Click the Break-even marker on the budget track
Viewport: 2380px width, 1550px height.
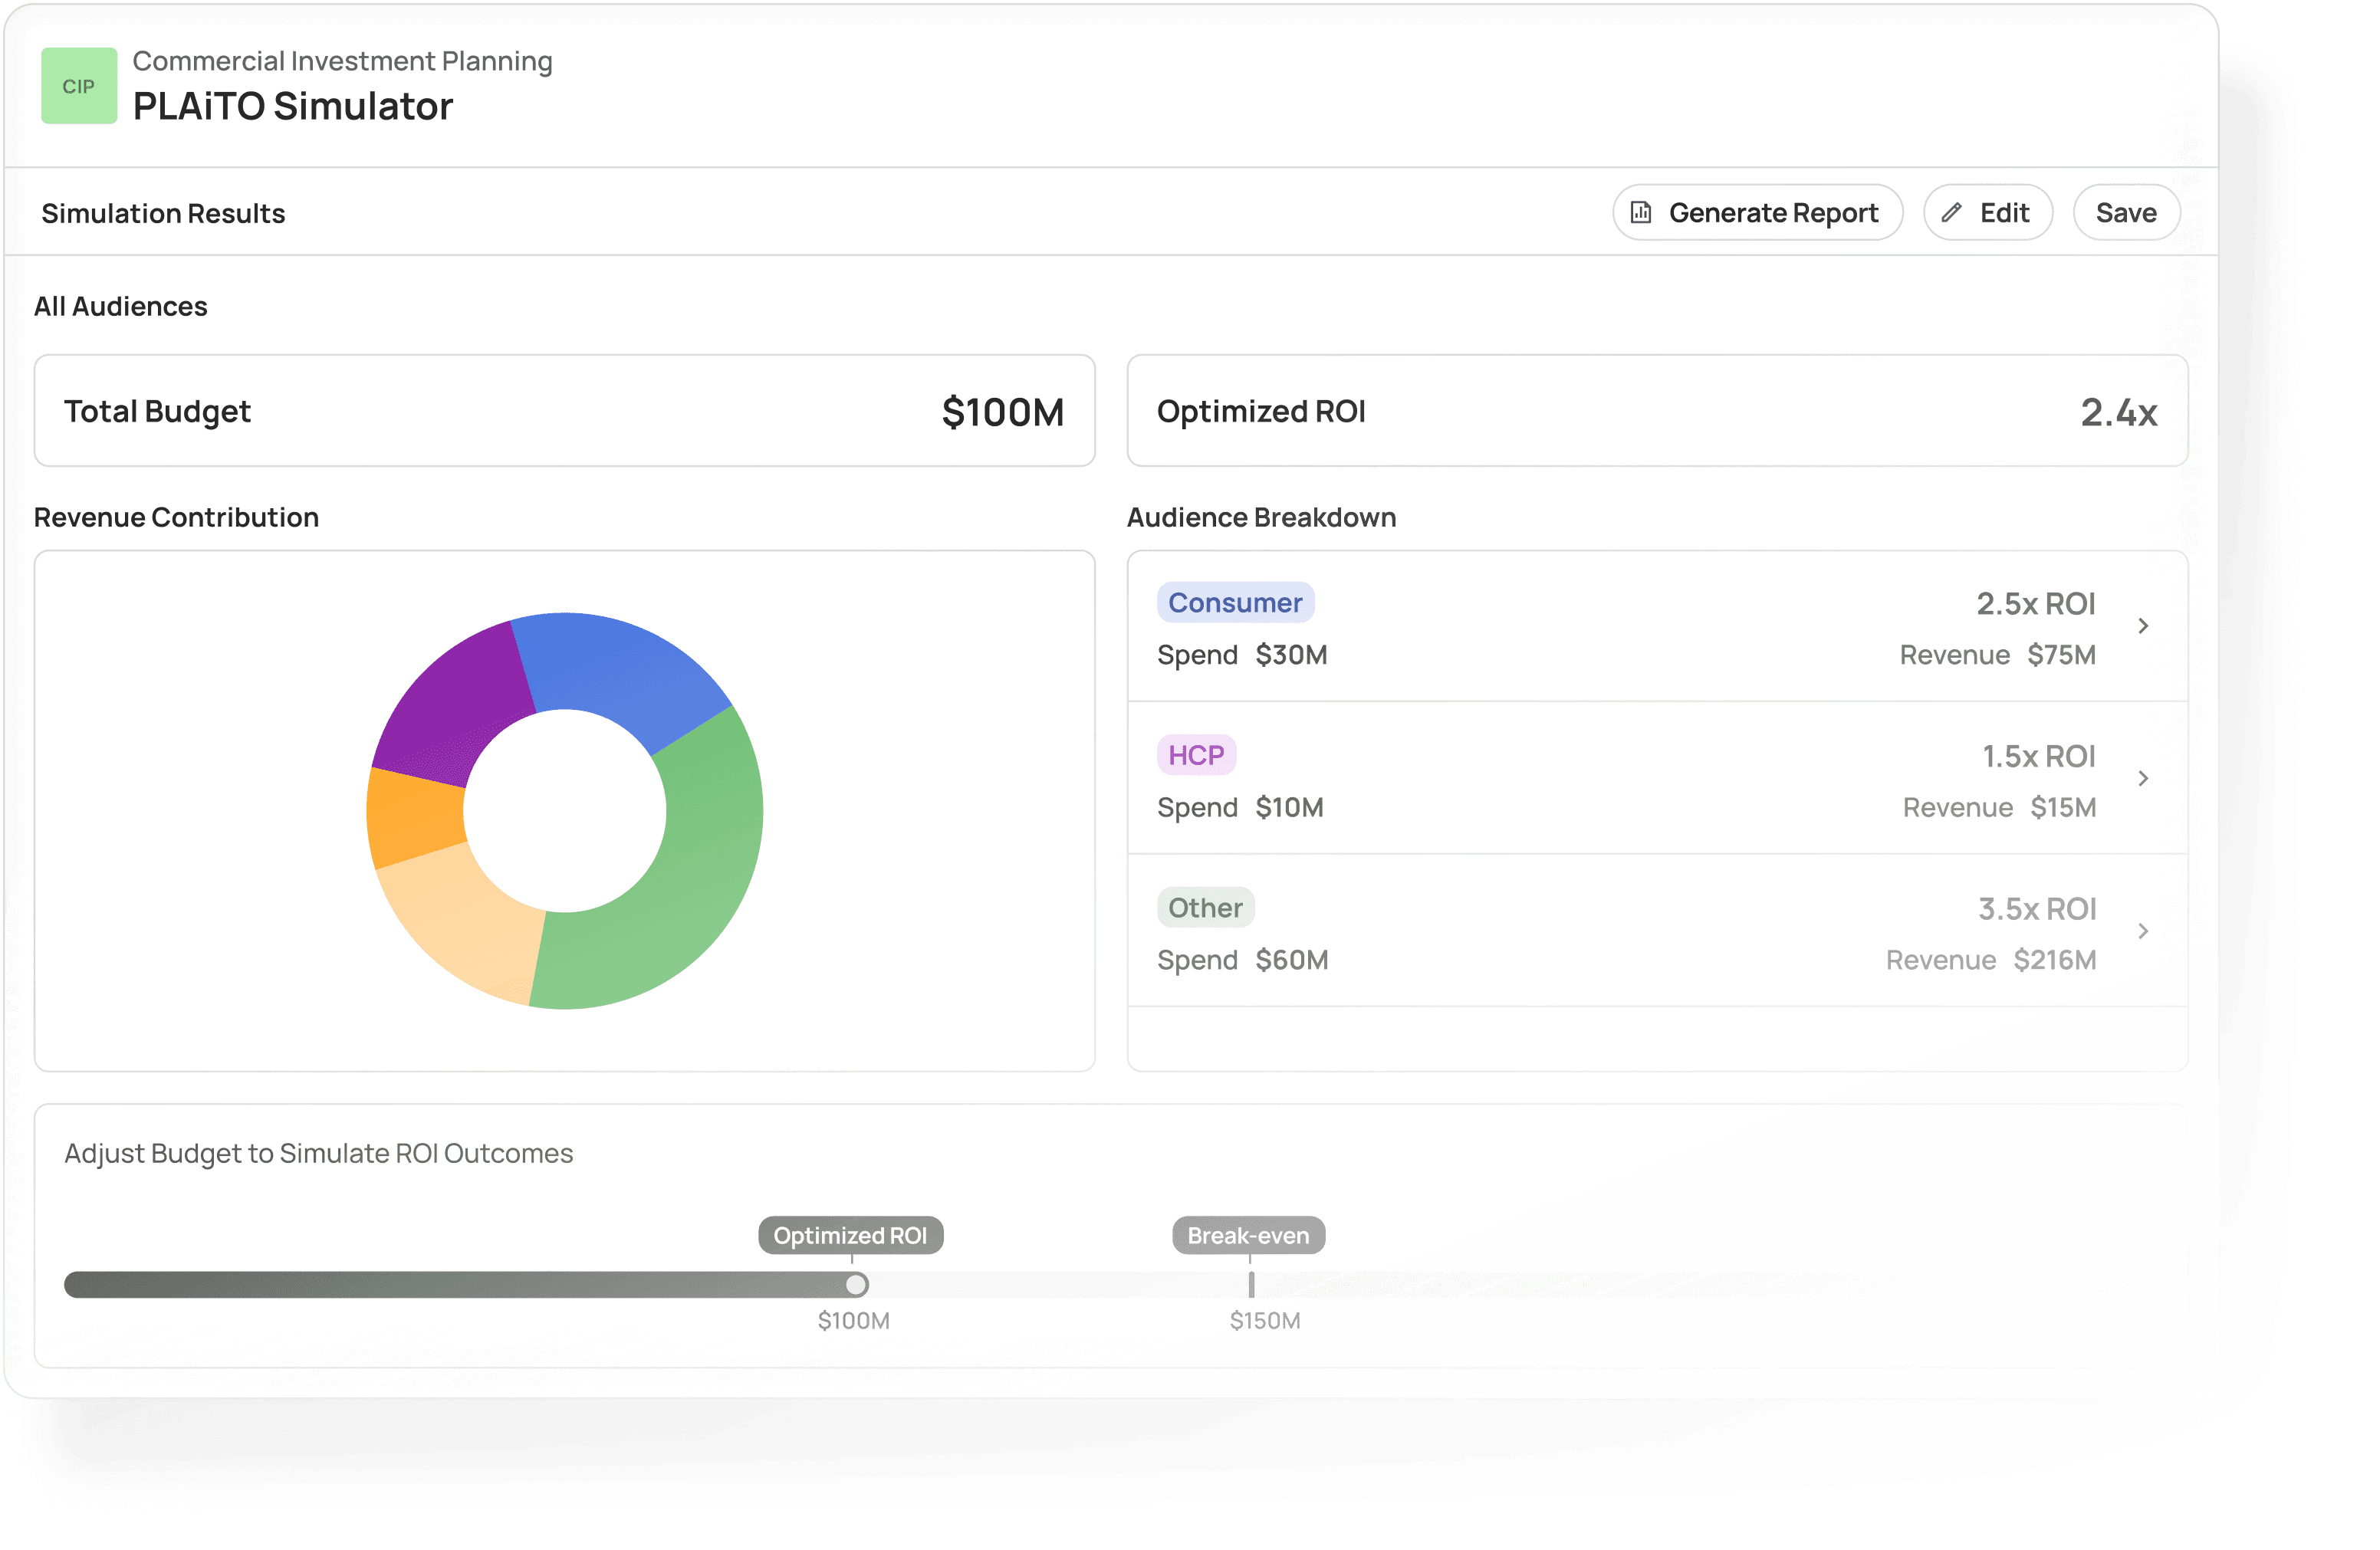point(1250,1286)
